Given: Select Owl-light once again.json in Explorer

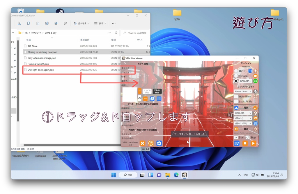Looking at the screenshot, I should tap(42, 70).
